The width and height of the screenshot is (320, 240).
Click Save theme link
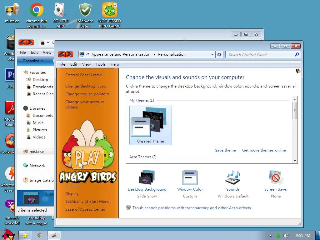pos(225,150)
